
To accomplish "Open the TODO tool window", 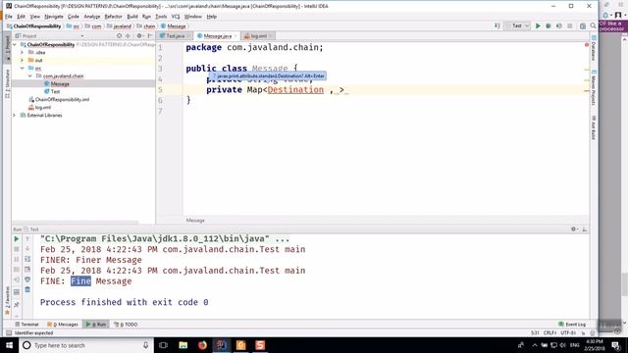I will (x=126, y=325).
